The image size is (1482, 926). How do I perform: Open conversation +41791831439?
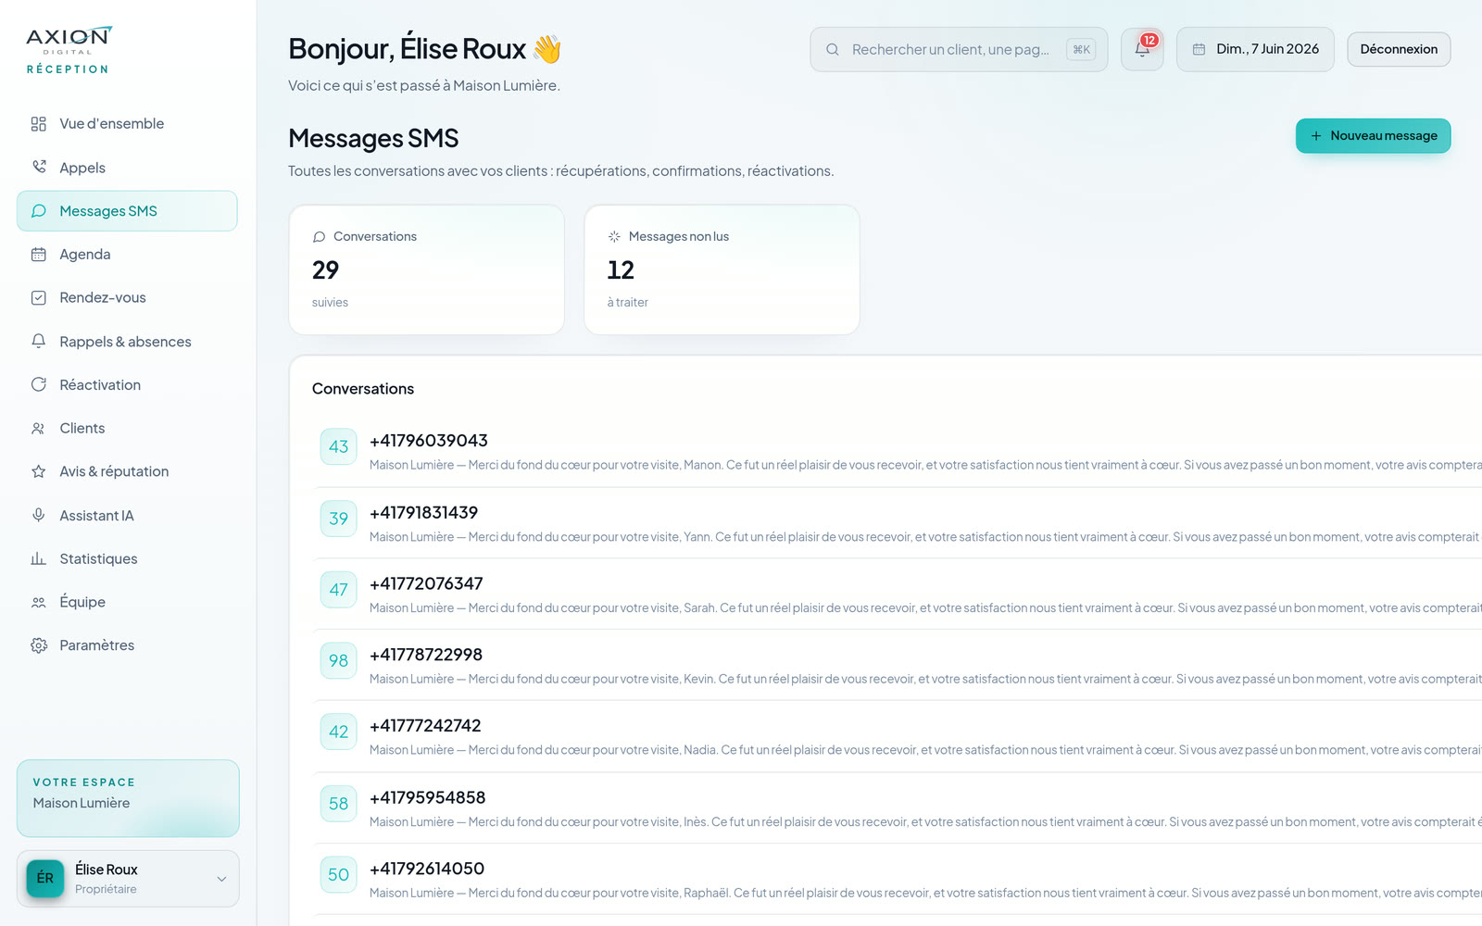[x=897, y=523]
